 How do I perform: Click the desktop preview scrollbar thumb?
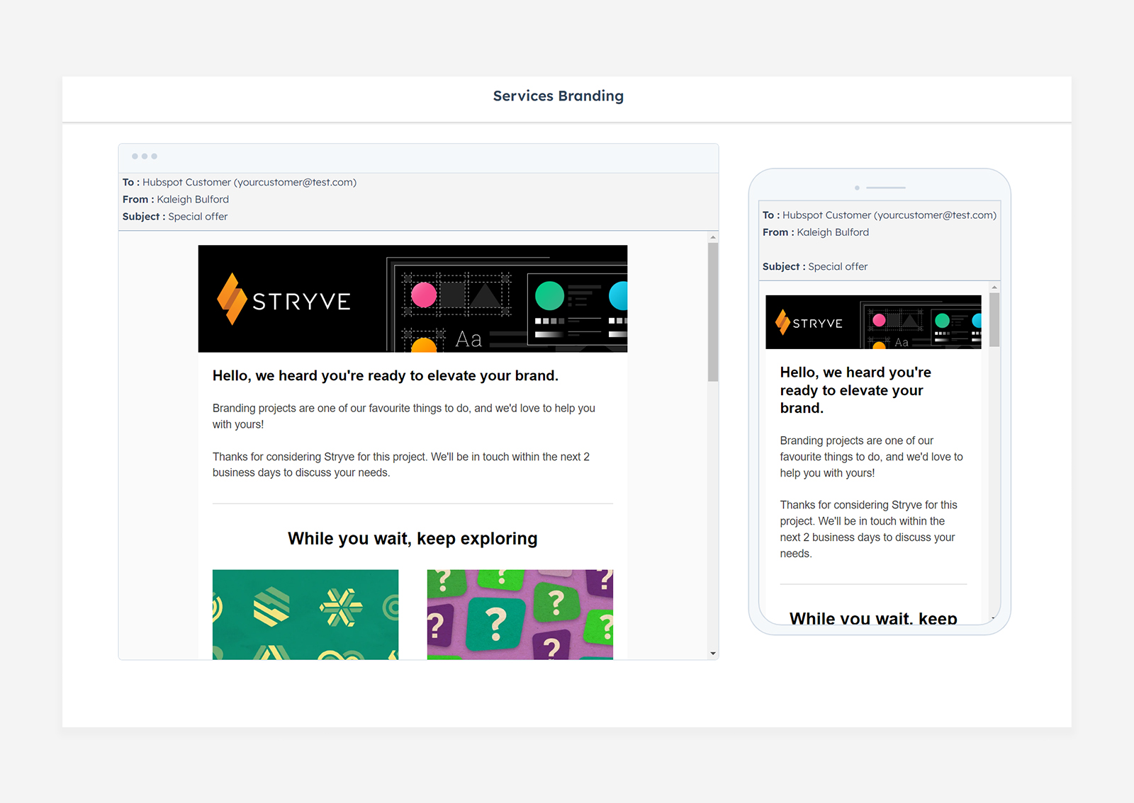[713, 312]
